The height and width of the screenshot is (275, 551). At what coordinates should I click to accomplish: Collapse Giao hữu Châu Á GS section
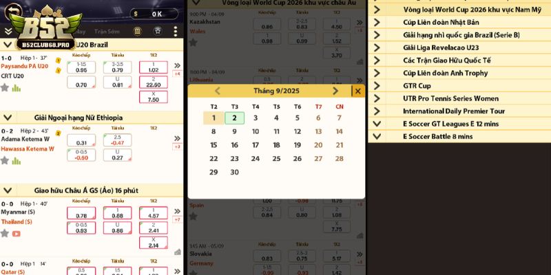coord(8,190)
